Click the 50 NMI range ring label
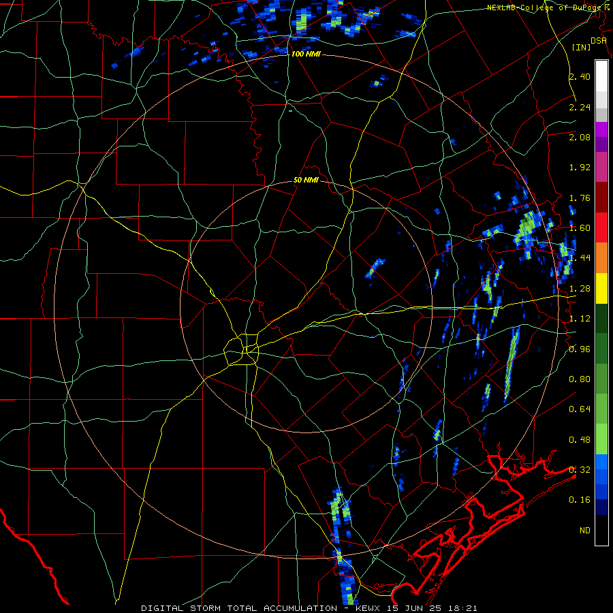Viewport: 613px width, 613px height. (306, 180)
